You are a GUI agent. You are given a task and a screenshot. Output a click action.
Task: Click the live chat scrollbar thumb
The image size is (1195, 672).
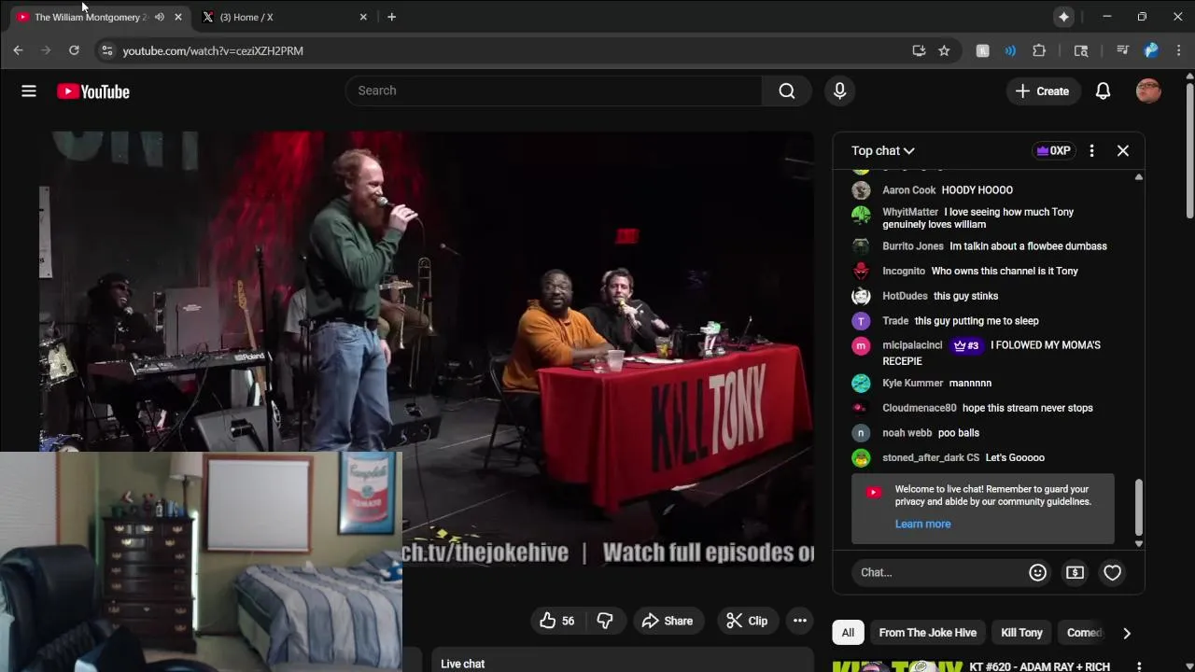1138,508
